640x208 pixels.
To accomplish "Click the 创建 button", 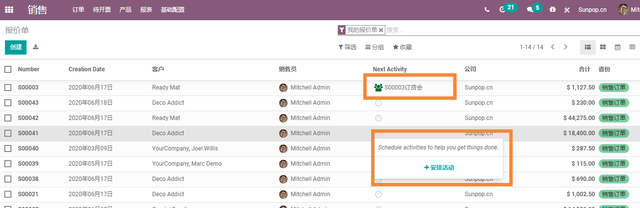I will tap(16, 47).
